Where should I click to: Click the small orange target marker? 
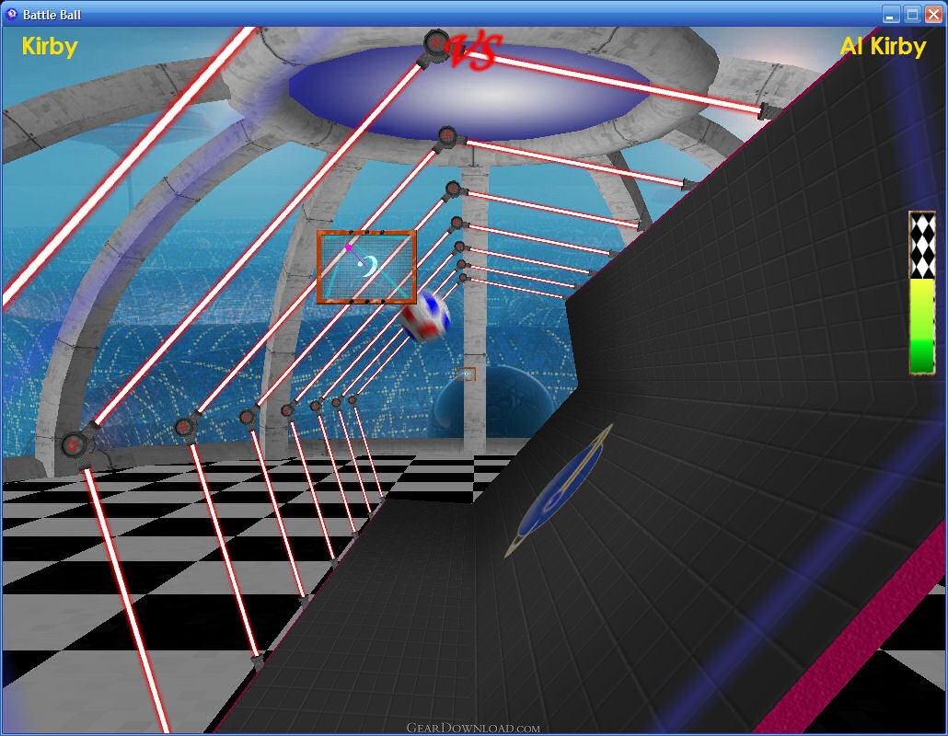[x=466, y=374]
